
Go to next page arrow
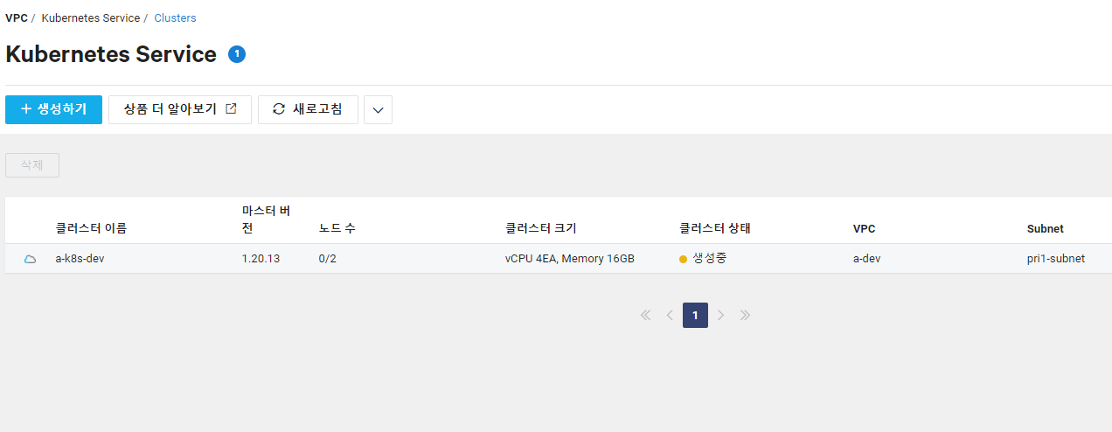point(720,315)
